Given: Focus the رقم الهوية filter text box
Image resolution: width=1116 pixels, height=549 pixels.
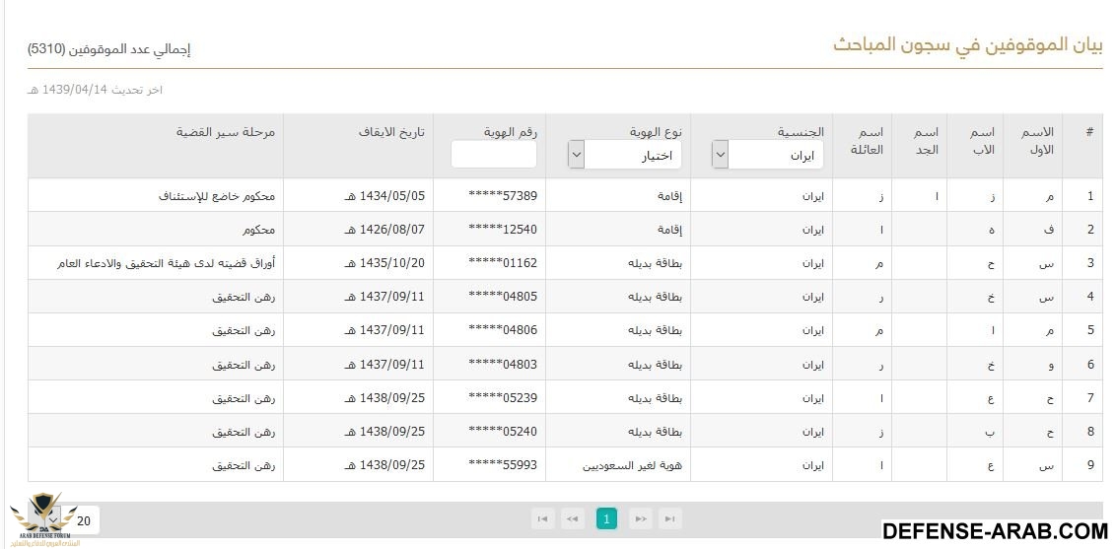Looking at the screenshot, I should click(494, 155).
